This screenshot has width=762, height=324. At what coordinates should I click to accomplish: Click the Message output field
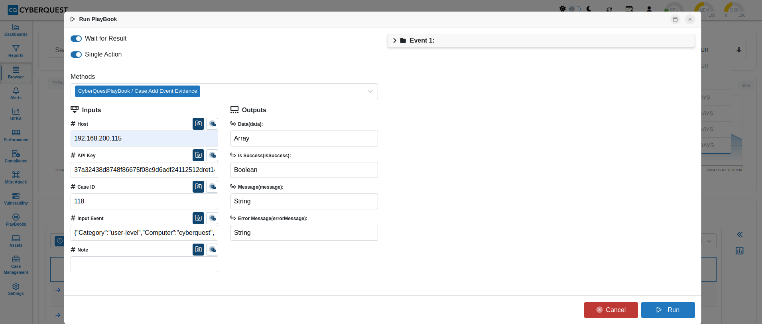tap(304, 201)
